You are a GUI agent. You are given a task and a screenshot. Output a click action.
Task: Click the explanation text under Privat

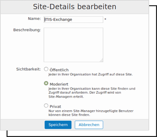pyautogui.click(x=91, y=113)
